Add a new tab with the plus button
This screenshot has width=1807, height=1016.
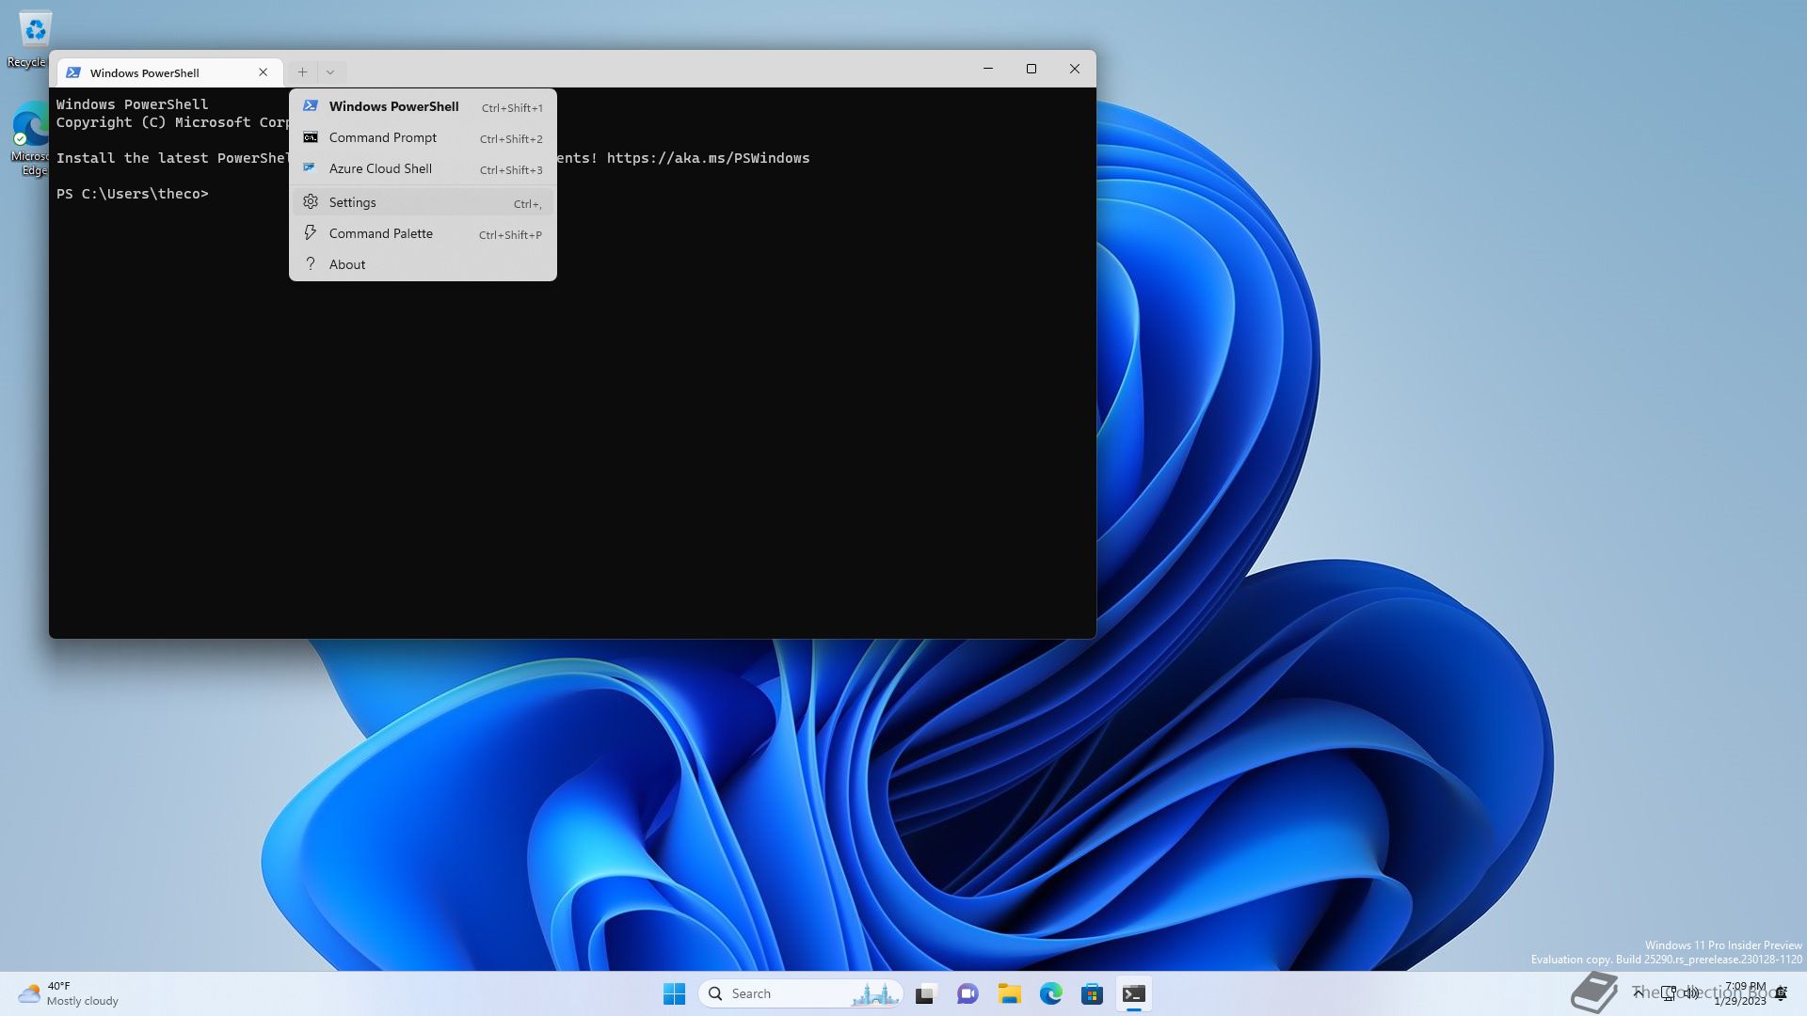(x=302, y=72)
